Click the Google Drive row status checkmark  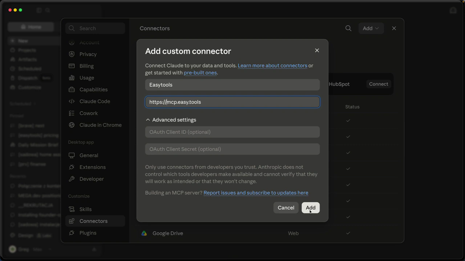point(348,233)
